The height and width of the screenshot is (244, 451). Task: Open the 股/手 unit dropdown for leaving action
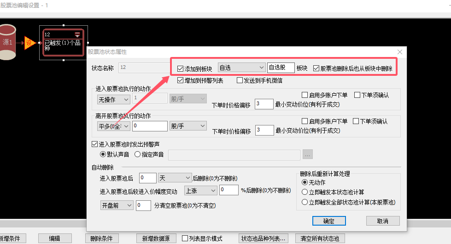[188, 126]
